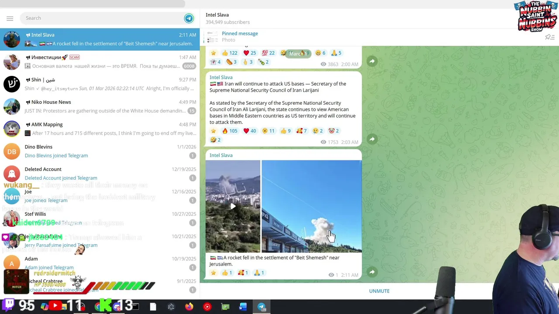The image size is (559, 314).
Task: Open YouTube Music from the taskbar
Action: click(x=207, y=307)
